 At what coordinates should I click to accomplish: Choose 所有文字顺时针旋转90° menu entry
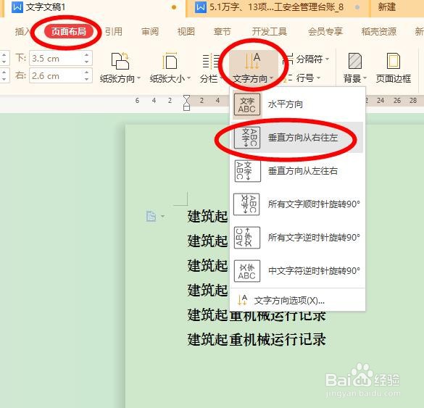[x=296, y=204]
